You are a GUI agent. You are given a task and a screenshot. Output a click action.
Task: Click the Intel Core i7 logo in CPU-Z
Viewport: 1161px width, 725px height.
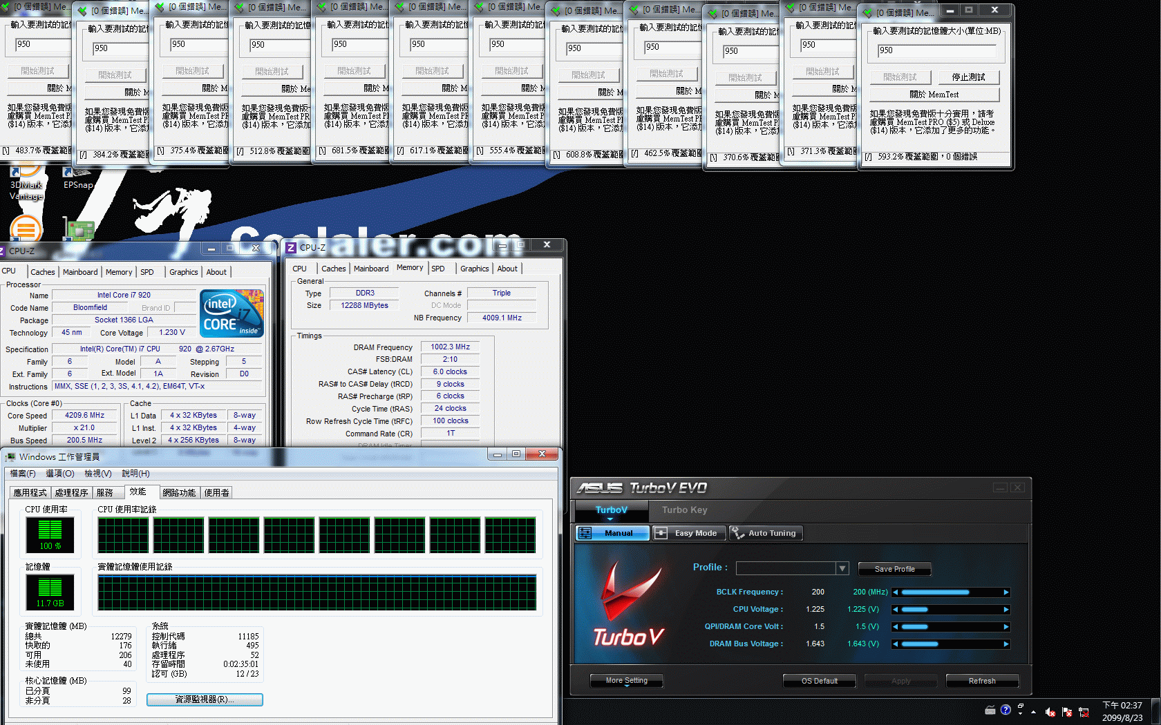(x=232, y=313)
